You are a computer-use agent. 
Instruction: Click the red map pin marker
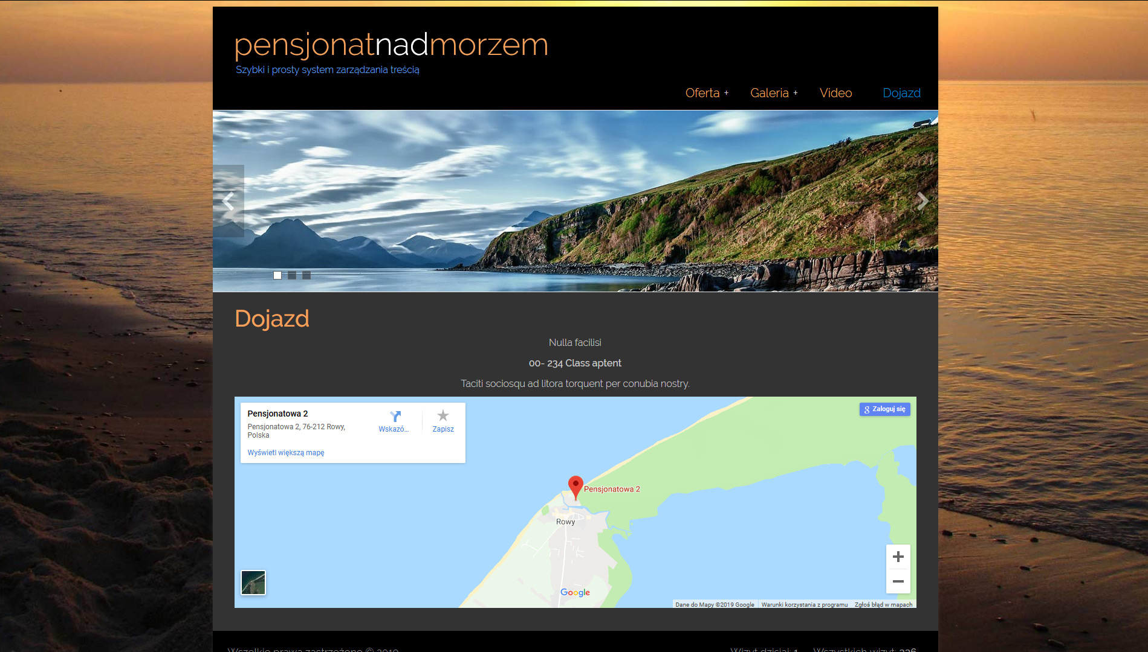[x=576, y=486]
